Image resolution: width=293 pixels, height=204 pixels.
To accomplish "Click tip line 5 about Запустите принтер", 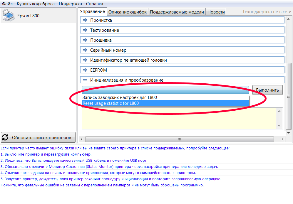I will point(111,179).
